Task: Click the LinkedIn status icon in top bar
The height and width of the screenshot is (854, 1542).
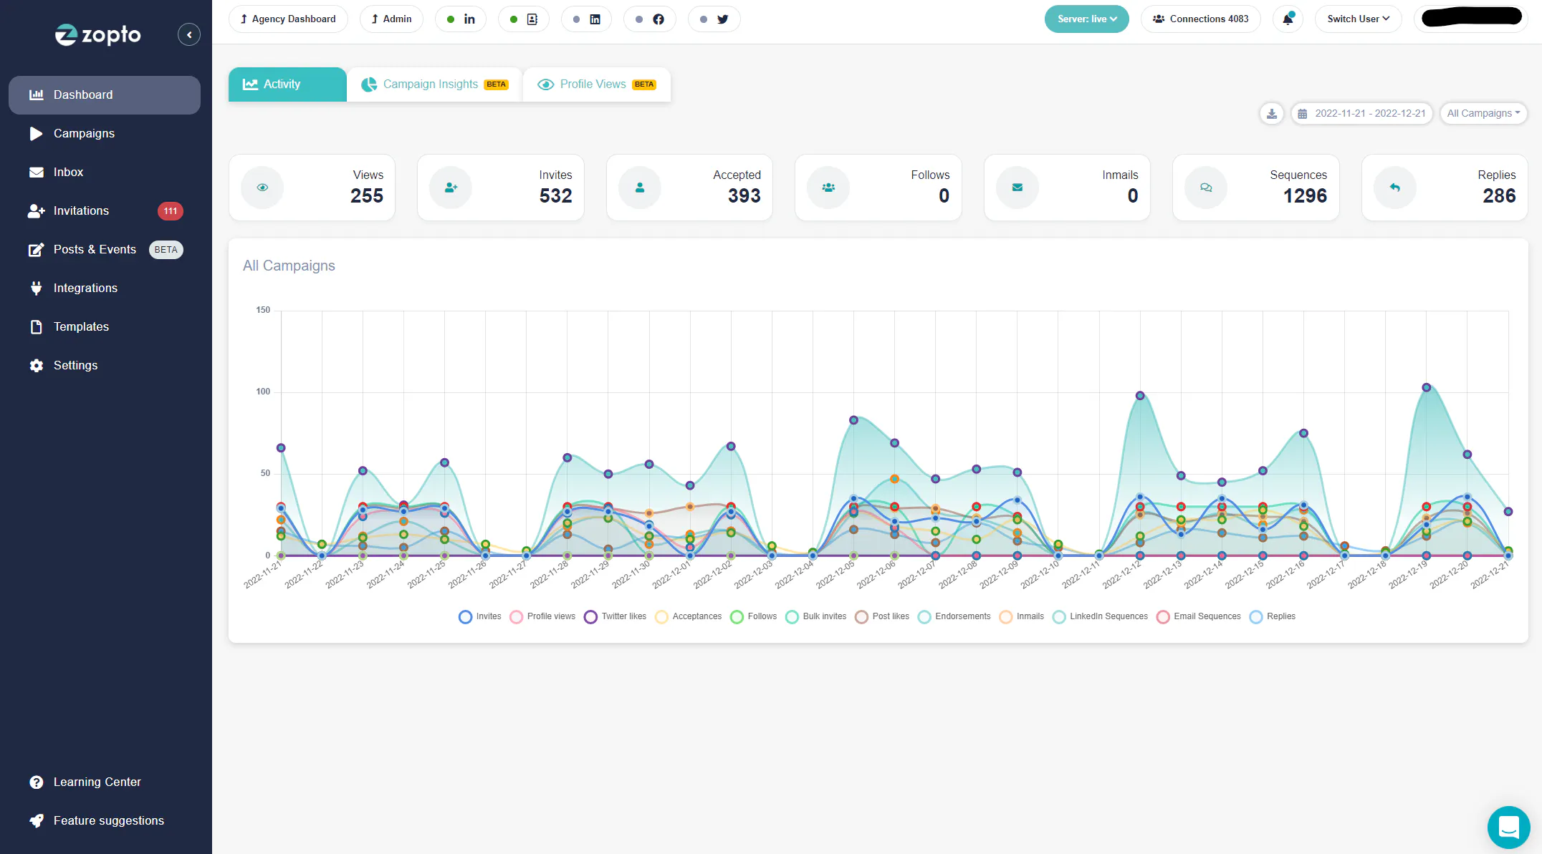Action: (x=461, y=19)
